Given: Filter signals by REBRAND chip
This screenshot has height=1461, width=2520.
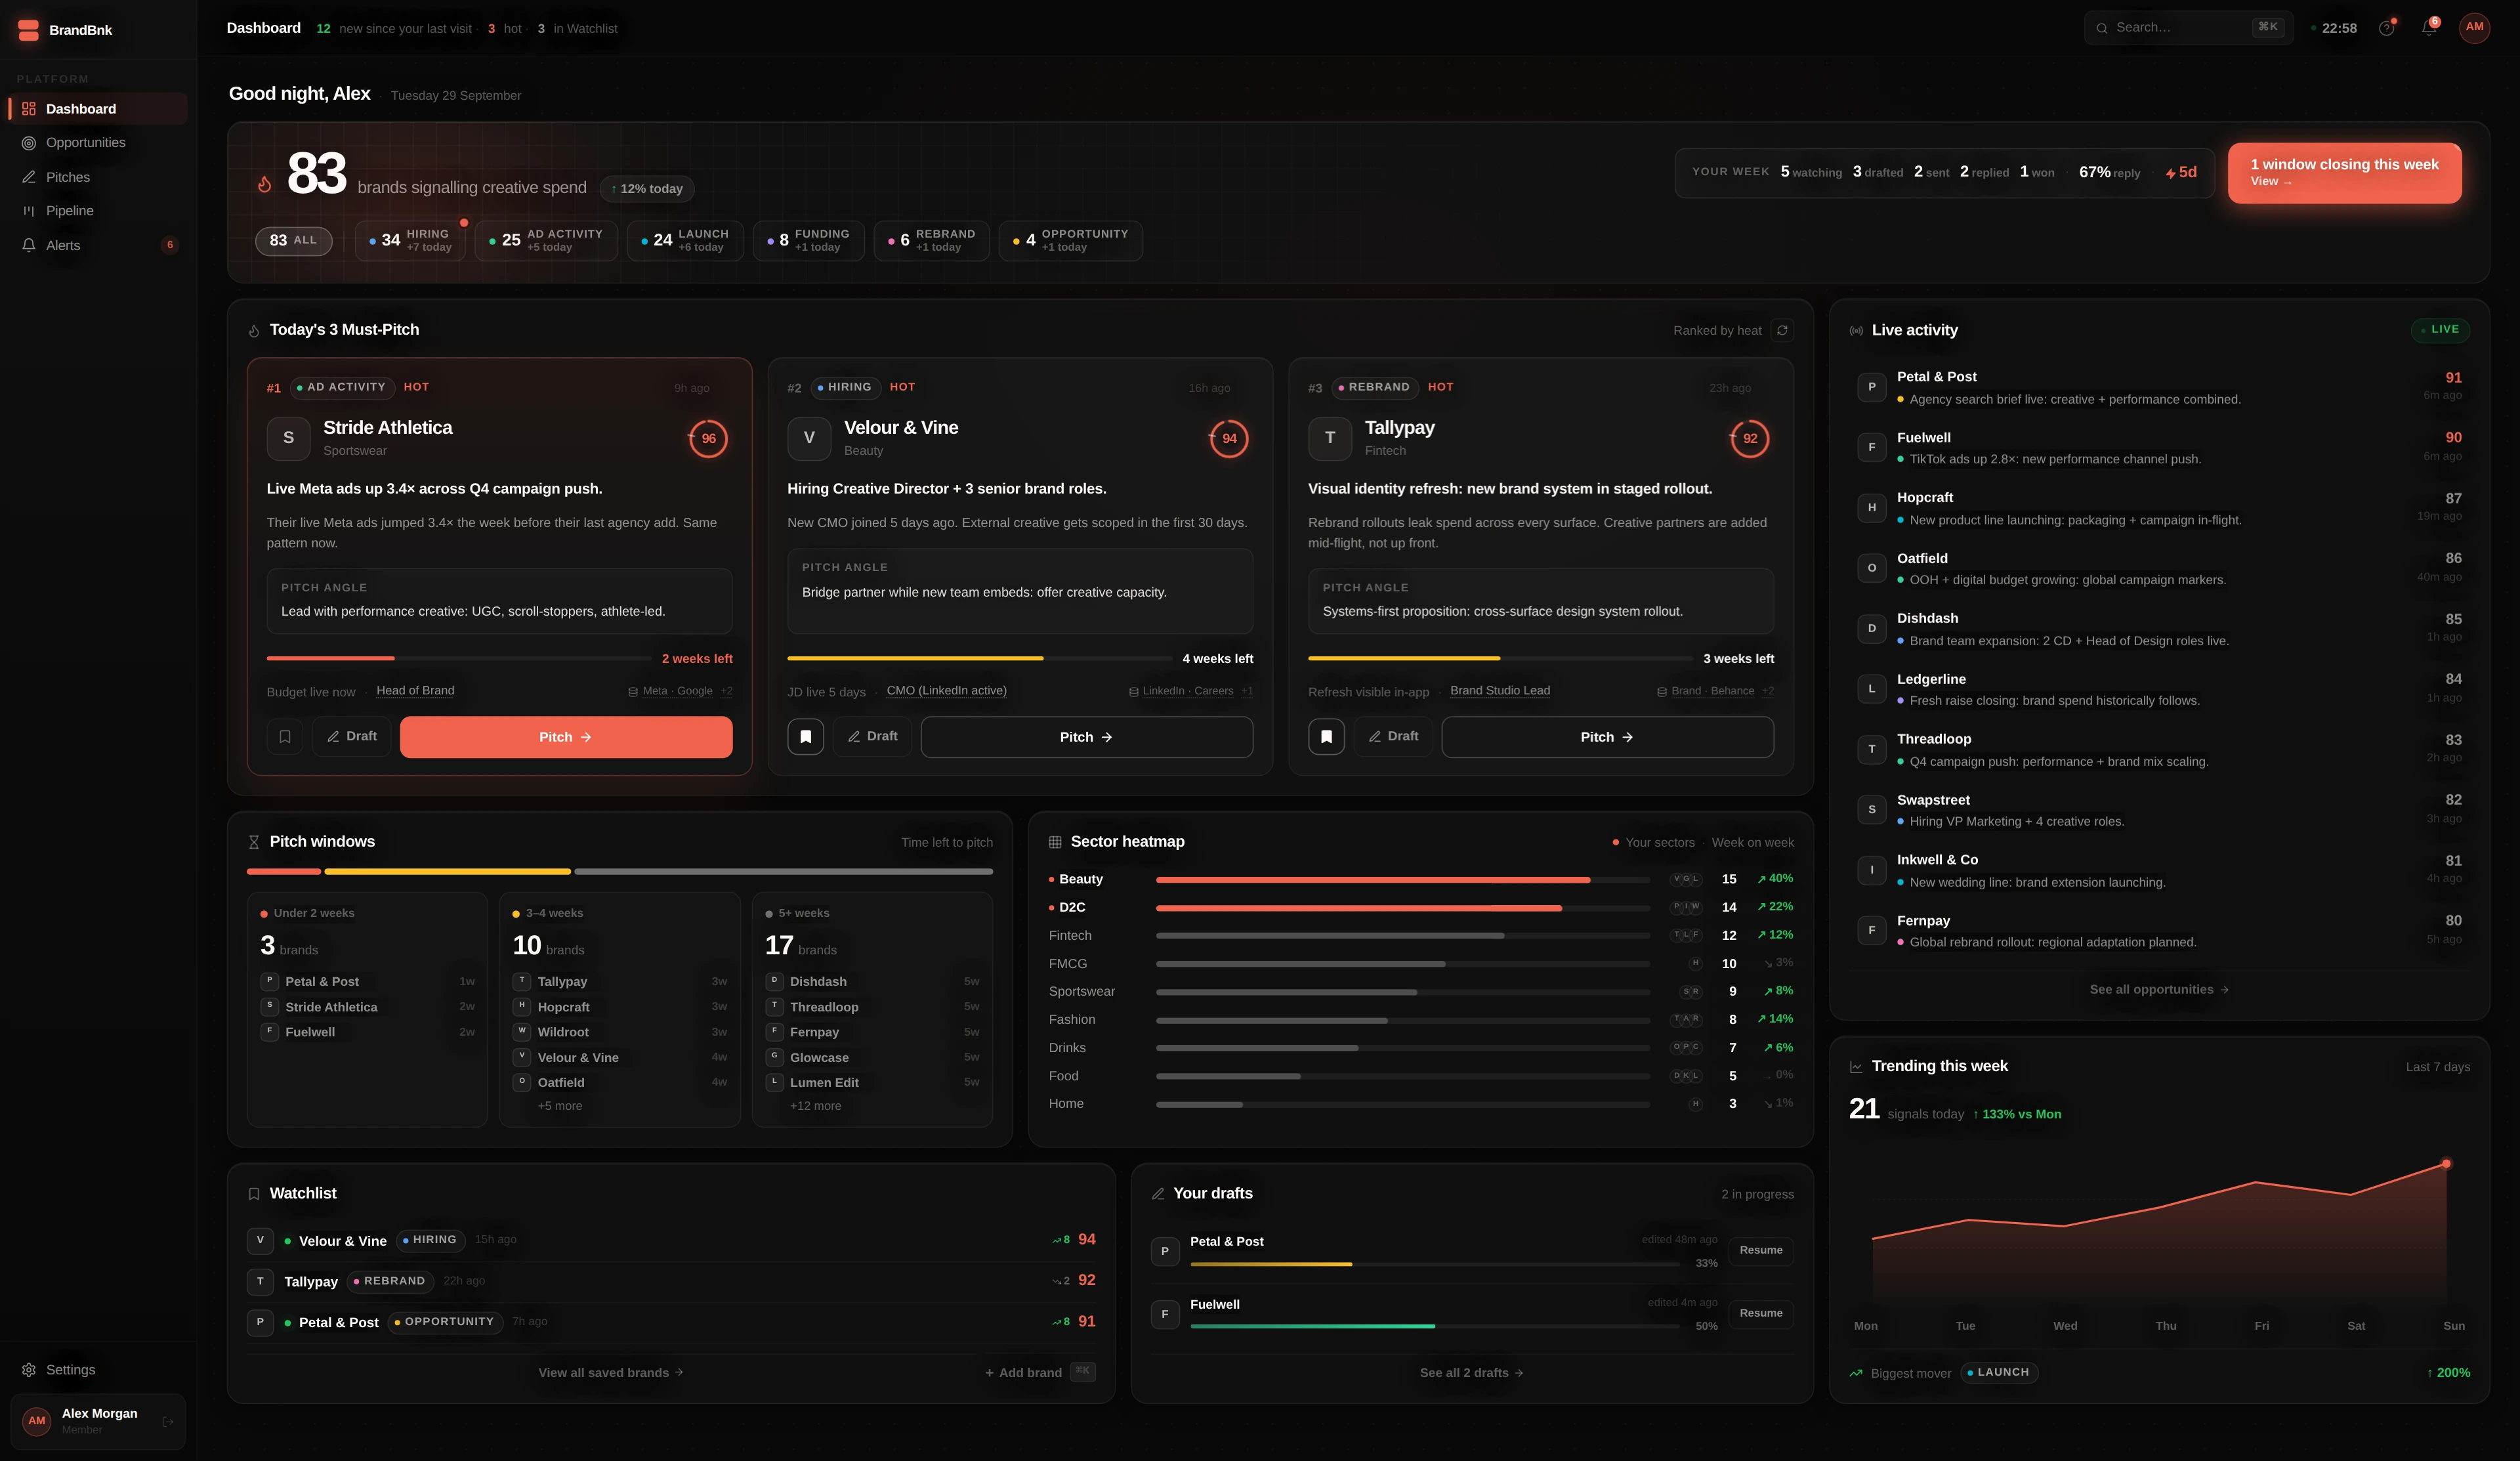Looking at the screenshot, I should point(931,241).
